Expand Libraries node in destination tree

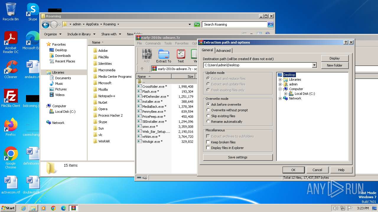280,79
